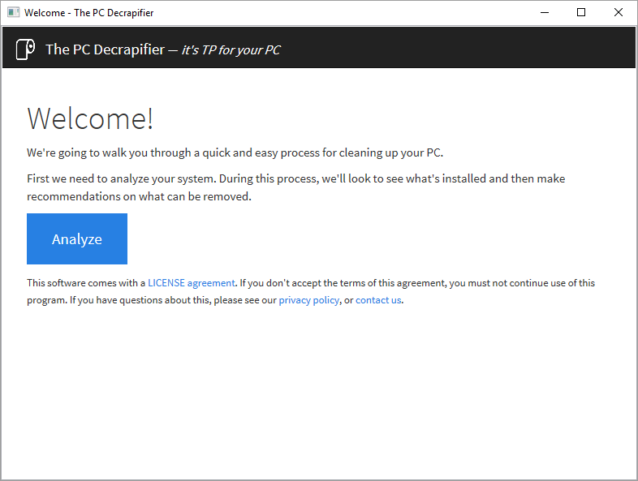Click the "it's TP for your PC" tagline
The height and width of the screenshot is (481, 638).
coord(231,50)
